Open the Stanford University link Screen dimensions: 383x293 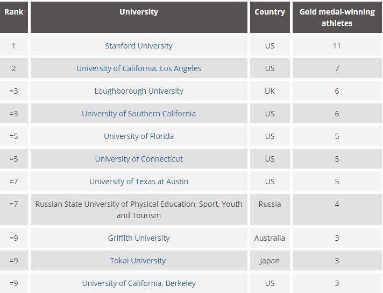[139, 46]
